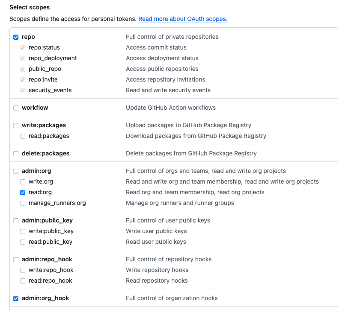Uncheck the admin:org_hook scope
This screenshot has height=310, width=351.
click(x=16, y=298)
